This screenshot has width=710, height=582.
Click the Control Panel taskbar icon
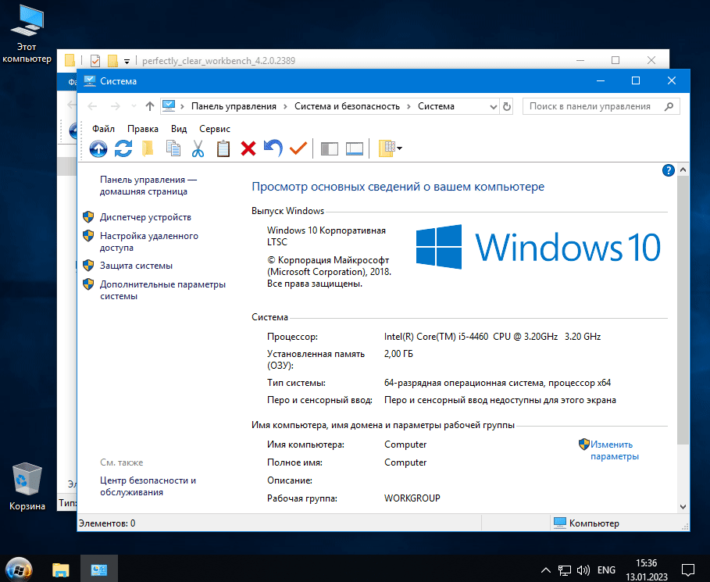pos(98,570)
